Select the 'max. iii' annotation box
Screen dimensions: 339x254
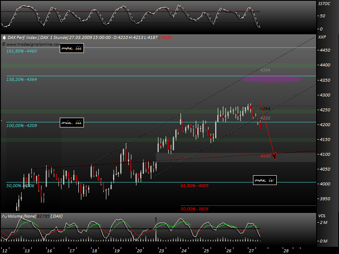[x=72, y=48]
